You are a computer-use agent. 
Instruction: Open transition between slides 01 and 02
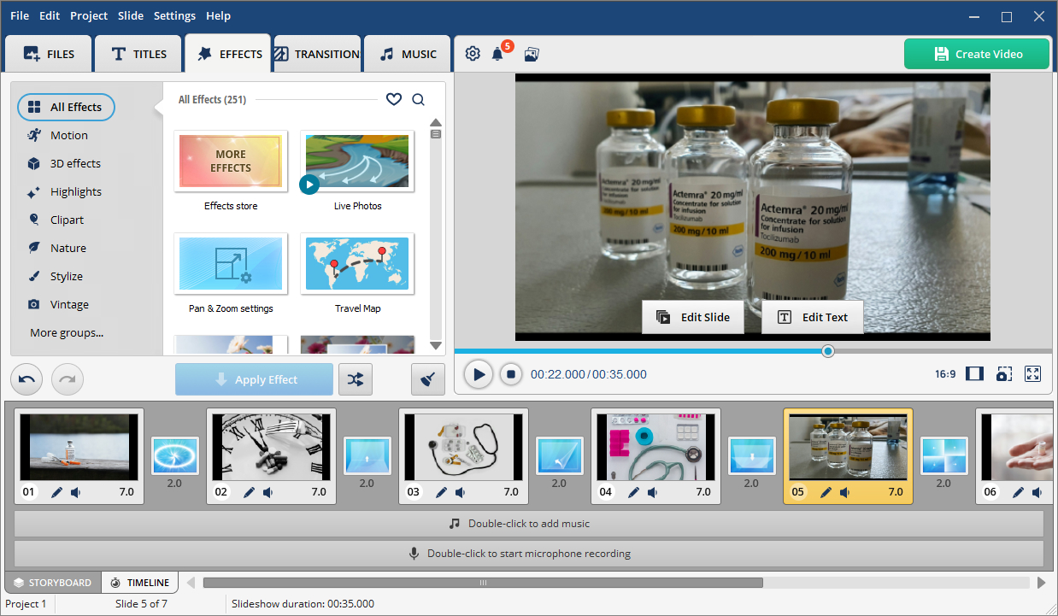pos(174,456)
